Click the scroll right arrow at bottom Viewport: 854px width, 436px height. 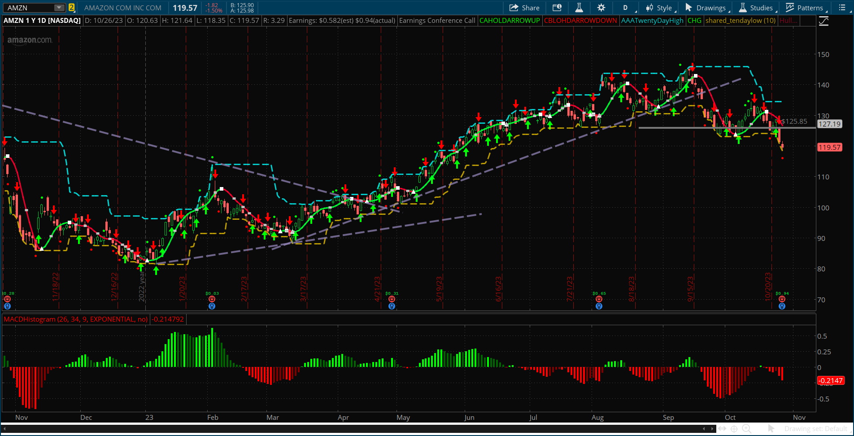pos(712,429)
